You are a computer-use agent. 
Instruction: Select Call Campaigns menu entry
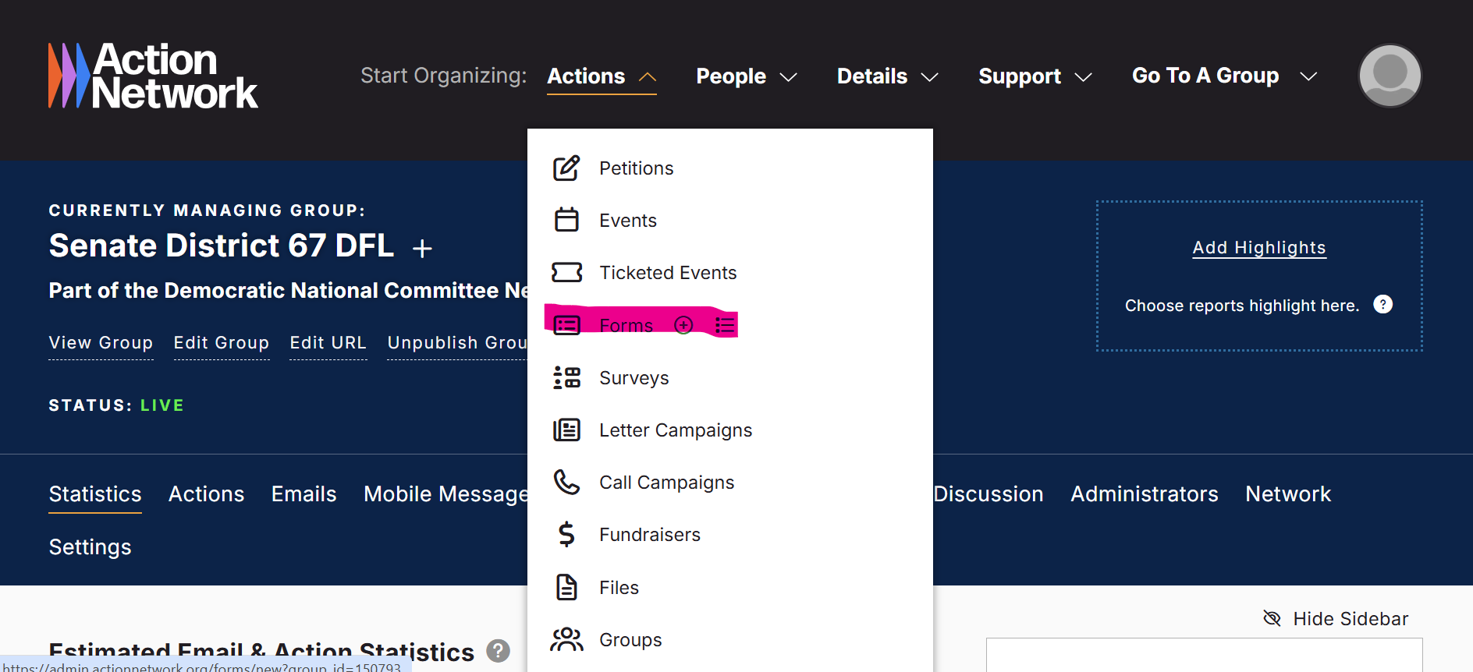pyautogui.click(x=666, y=483)
